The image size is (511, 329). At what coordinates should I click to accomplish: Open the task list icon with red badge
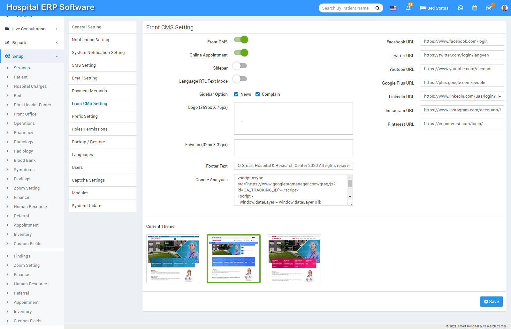(x=489, y=8)
